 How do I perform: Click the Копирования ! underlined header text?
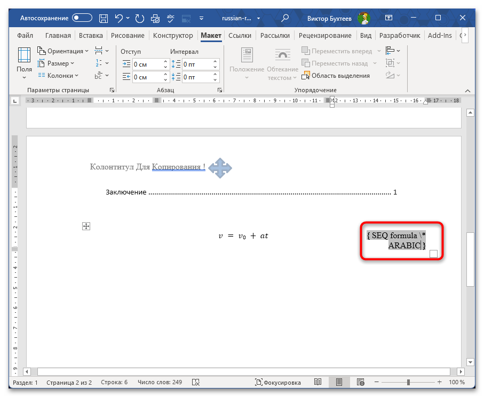(x=179, y=167)
